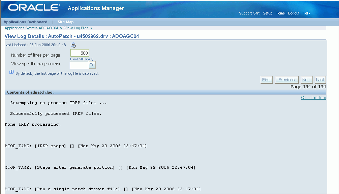Switch to the Site Map tab
Screen dimensions: 339x194
tap(65, 22)
